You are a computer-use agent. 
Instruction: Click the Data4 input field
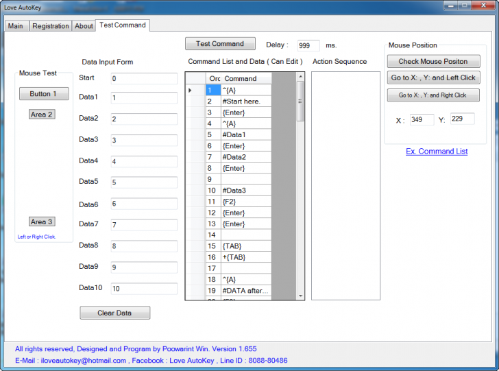point(144,161)
